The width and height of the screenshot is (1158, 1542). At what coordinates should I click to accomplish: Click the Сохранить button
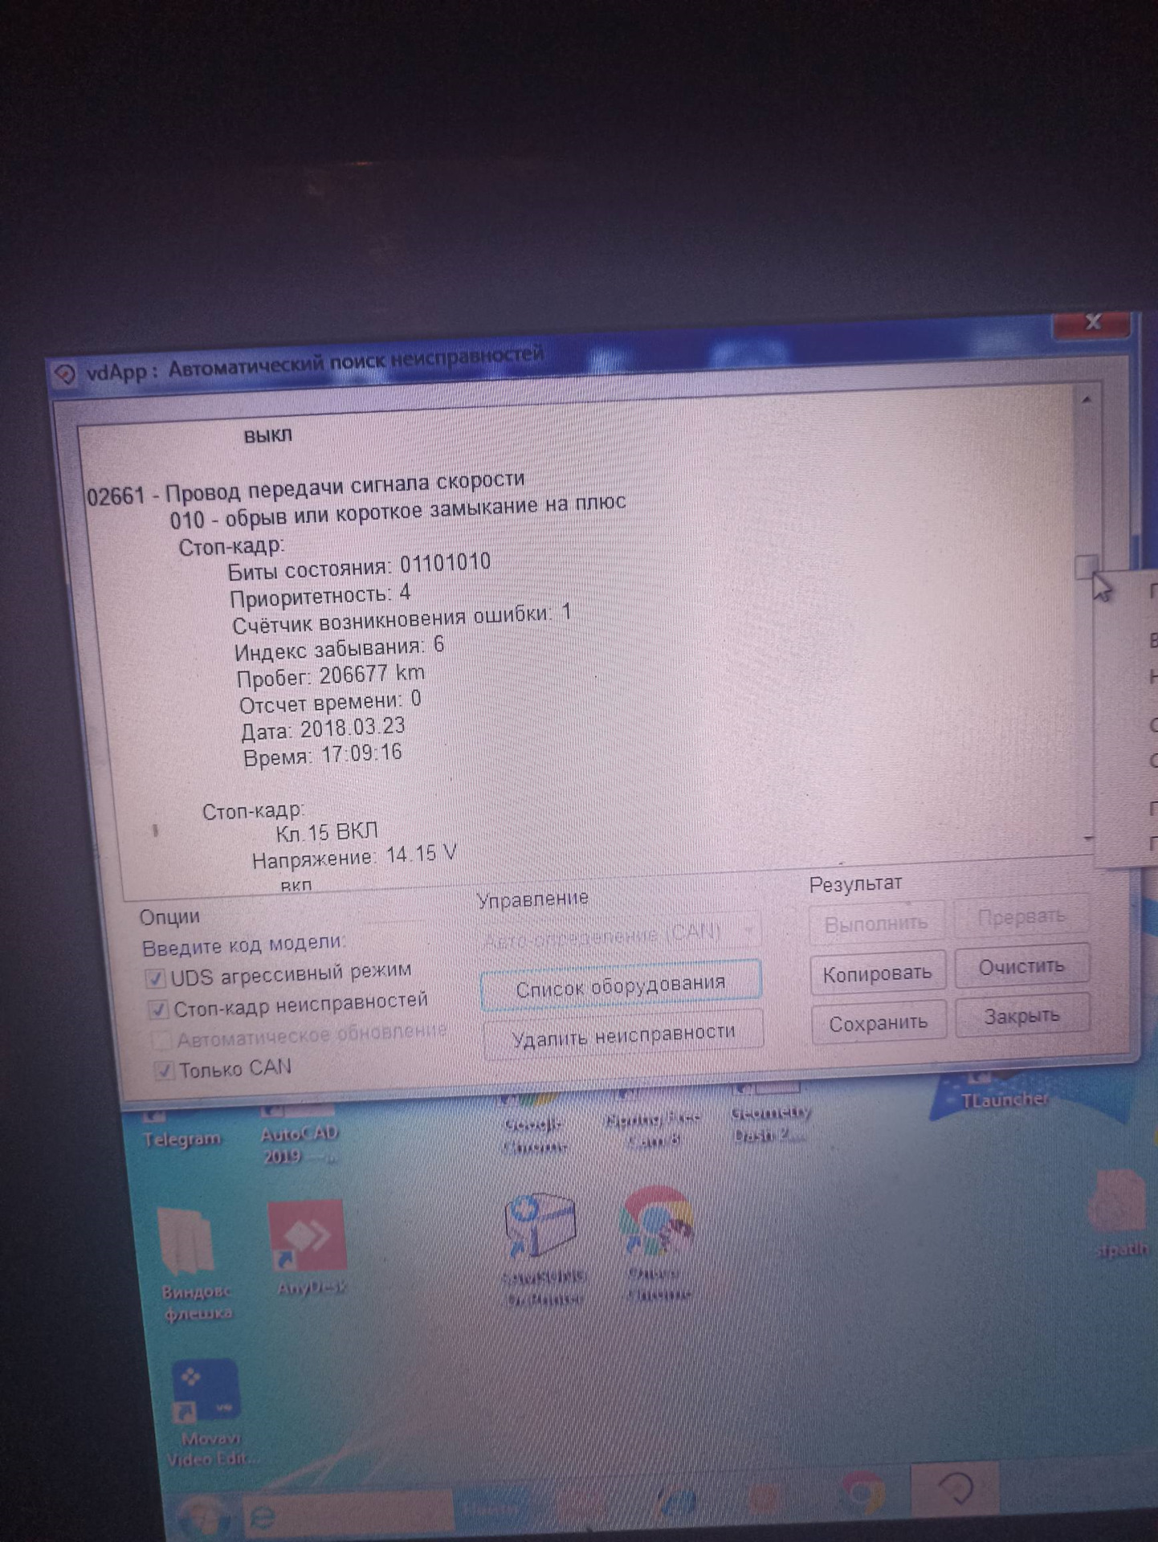click(879, 1023)
